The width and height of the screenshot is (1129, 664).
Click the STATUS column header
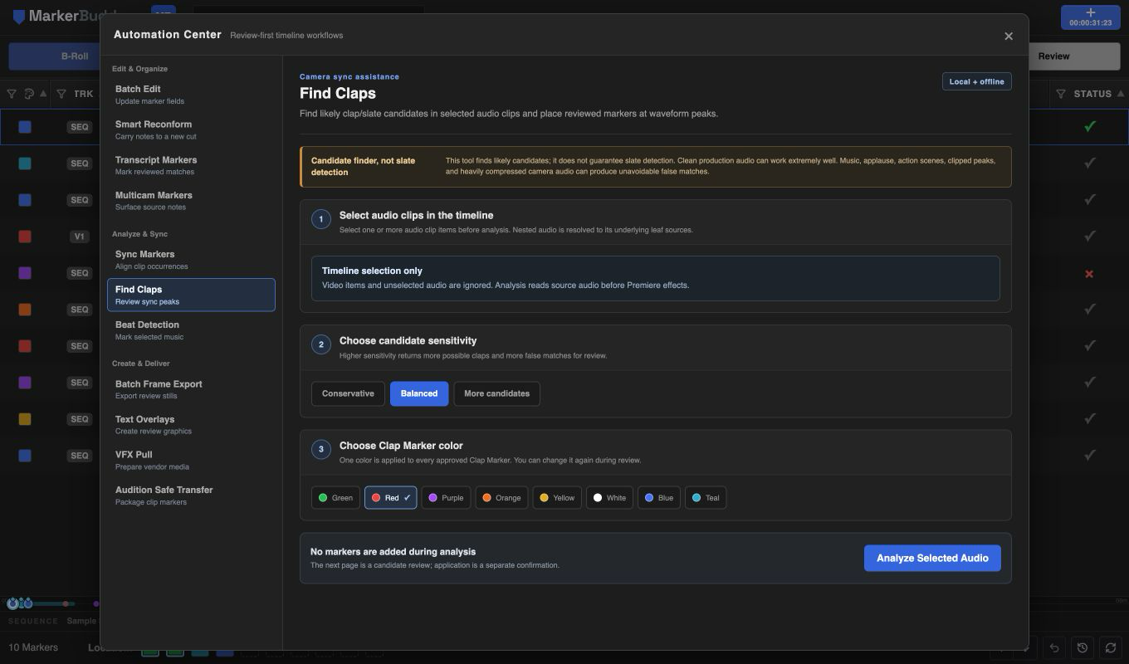1092,94
